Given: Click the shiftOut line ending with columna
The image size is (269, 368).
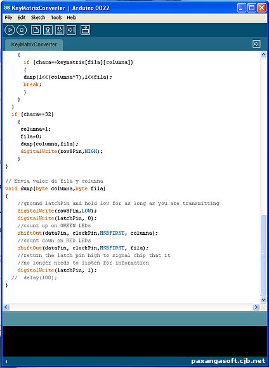Looking at the screenshot, I should tap(88, 233).
